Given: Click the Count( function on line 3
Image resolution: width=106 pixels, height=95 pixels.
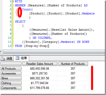Looking at the screenshot, I should 27,9.
